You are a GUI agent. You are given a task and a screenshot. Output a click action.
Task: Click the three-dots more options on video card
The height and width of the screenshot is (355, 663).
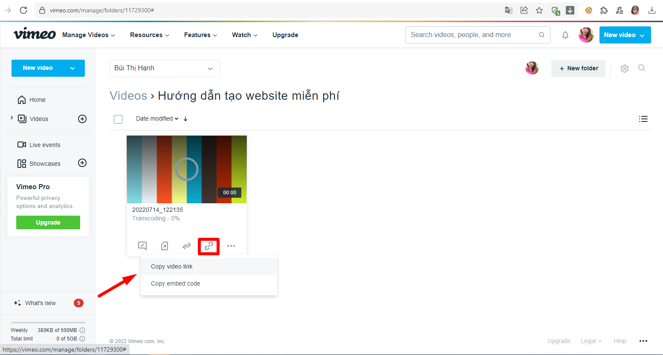pyautogui.click(x=231, y=246)
